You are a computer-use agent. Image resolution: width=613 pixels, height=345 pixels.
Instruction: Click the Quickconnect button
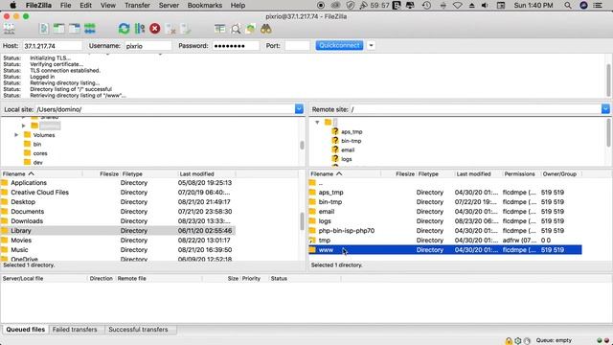point(339,45)
